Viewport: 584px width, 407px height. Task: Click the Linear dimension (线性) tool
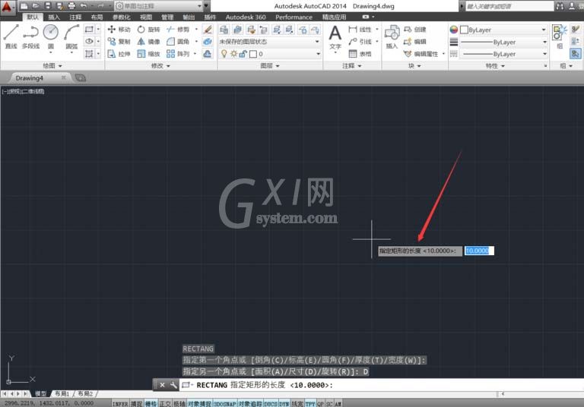tap(360, 29)
